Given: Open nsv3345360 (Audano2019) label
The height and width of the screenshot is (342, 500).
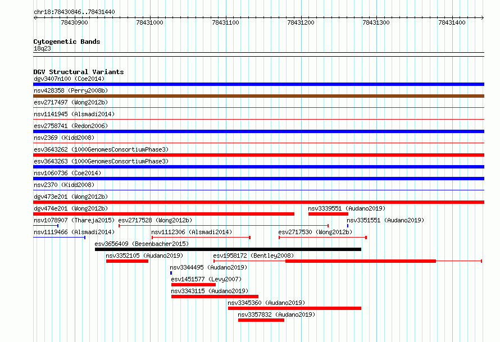Looking at the screenshot, I should (266, 303).
